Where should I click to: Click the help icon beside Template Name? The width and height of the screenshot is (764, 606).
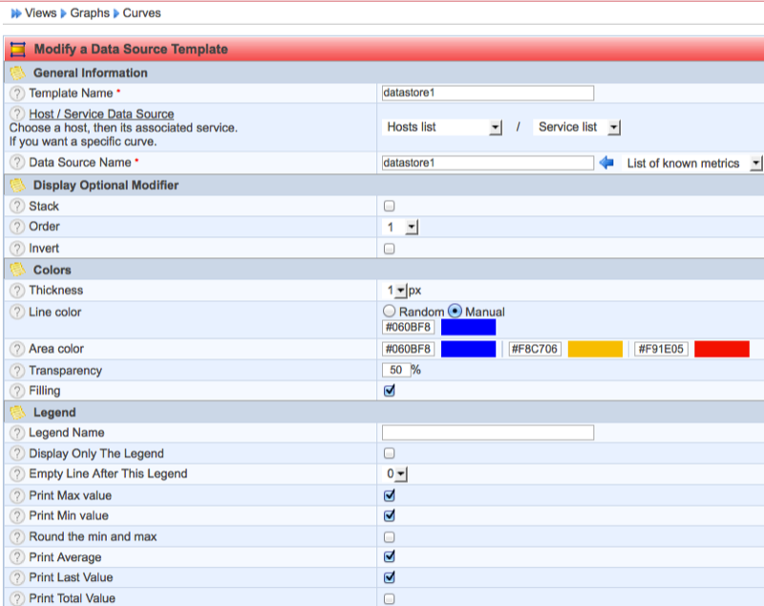17,94
